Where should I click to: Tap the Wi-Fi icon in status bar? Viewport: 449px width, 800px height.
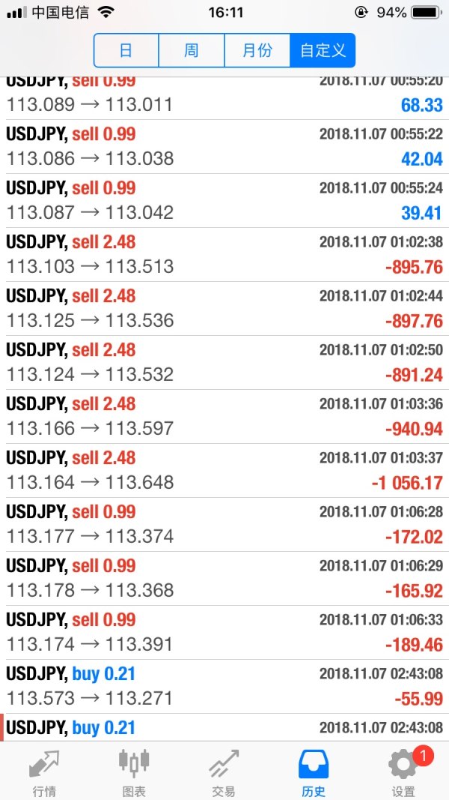pos(106,13)
